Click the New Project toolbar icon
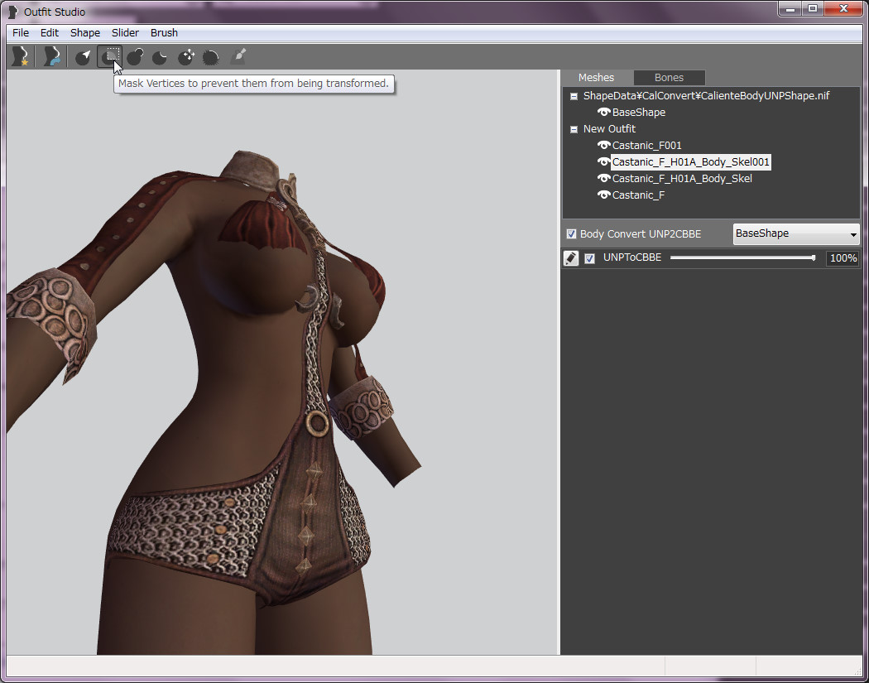The width and height of the screenshot is (869, 683). (18, 56)
